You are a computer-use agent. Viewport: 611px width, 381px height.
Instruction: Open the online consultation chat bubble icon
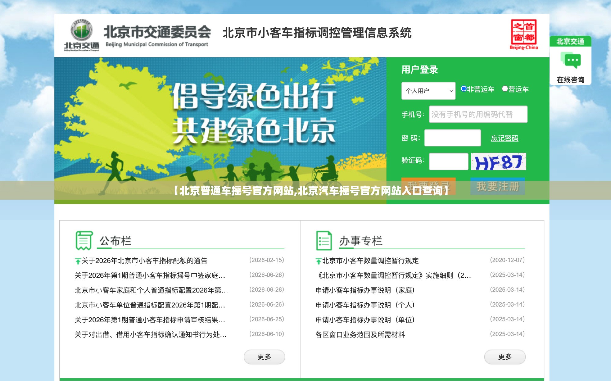570,60
